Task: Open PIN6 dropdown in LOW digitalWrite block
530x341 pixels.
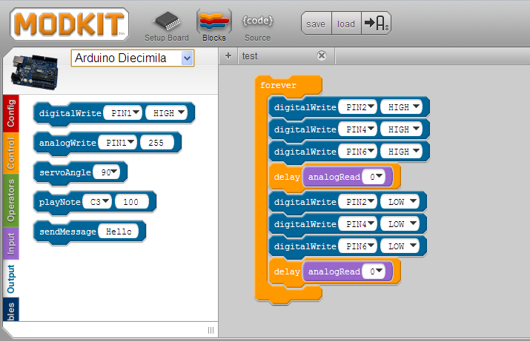Action: pyautogui.click(x=358, y=246)
